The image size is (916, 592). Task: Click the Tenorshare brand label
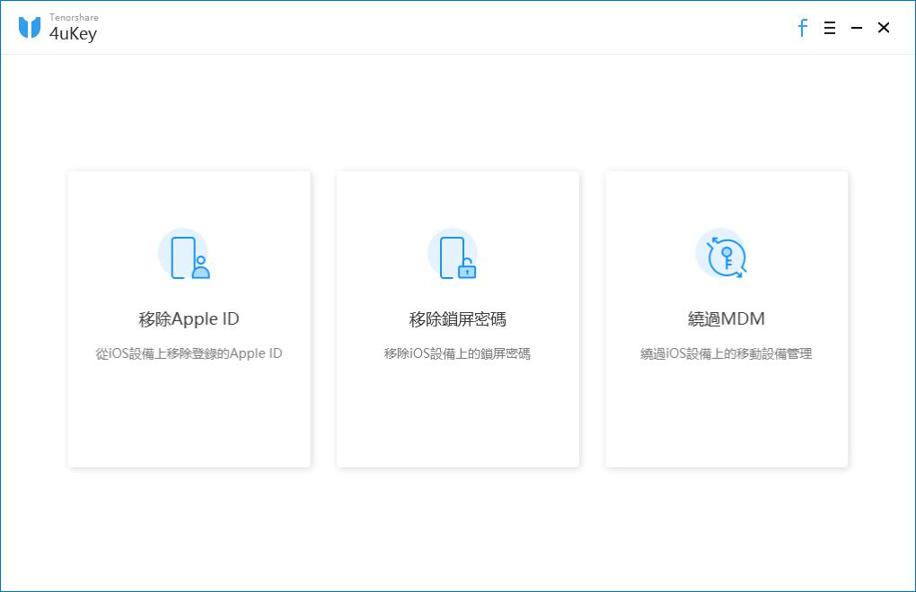point(74,18)
